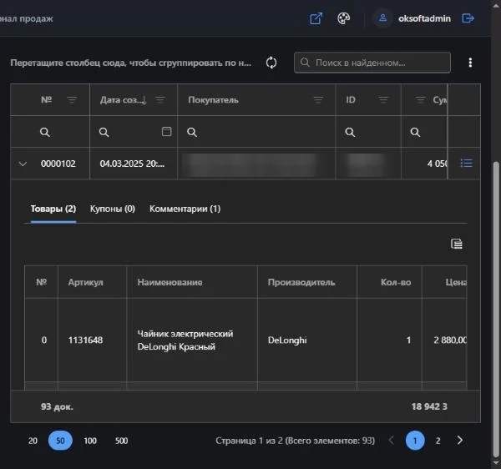
Task: Click the 93 док. summary footer
Action: coord(57,406)
